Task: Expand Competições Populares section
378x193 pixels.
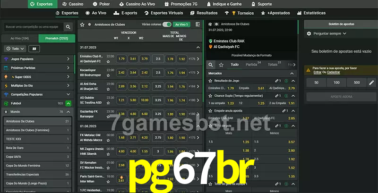Action: (x=68, y=94)
